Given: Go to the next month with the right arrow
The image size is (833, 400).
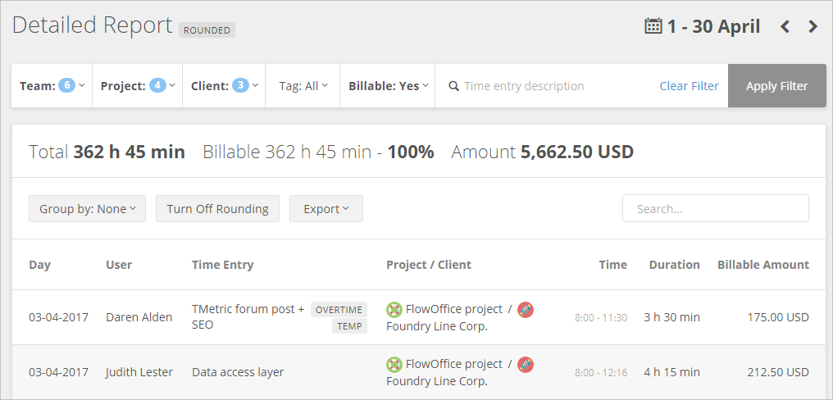Looking at the screenshot, I should tap(813, 27).
